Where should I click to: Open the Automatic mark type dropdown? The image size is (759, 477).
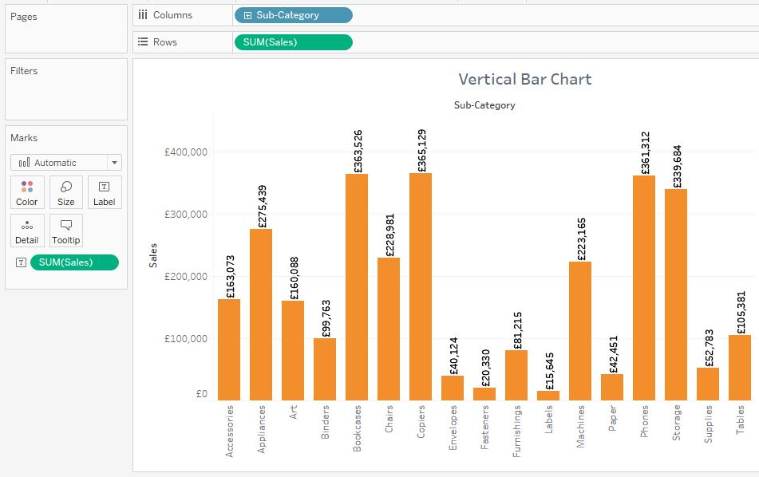pyautogui.click(x=115, y=162)
